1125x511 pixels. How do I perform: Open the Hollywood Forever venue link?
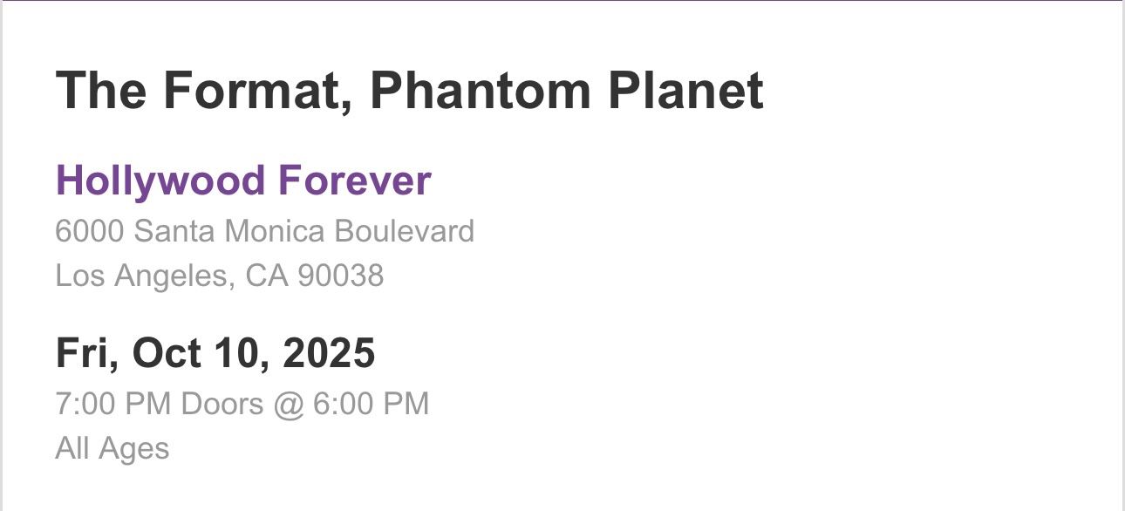point(242,181)
